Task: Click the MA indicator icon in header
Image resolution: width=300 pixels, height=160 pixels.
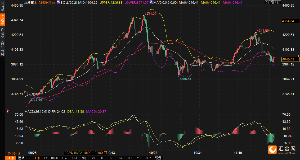Action: coord(151,2)
